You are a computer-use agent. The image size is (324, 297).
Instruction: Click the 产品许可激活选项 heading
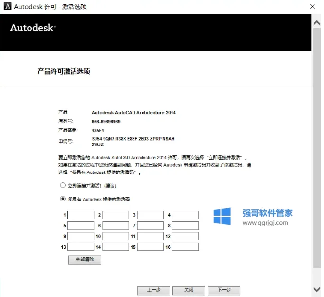tap(64, 71)
